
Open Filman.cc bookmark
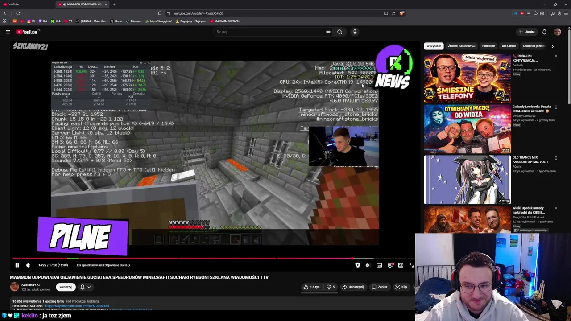134,21
